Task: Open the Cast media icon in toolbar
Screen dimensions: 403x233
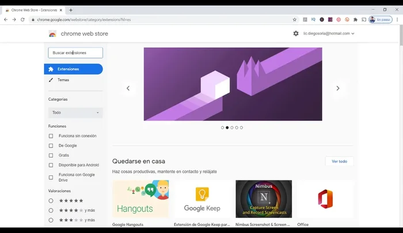Action: point(364,20)
